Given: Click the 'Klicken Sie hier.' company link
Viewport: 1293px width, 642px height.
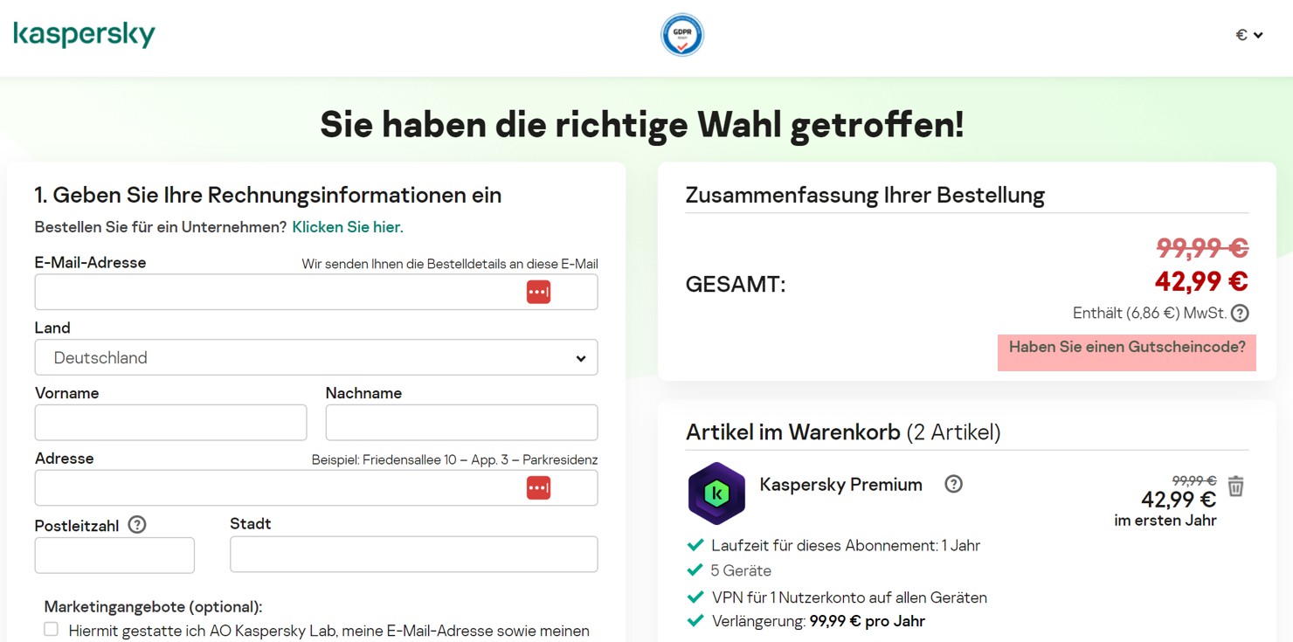Looking at the screenshot, I should coord(348,227).
